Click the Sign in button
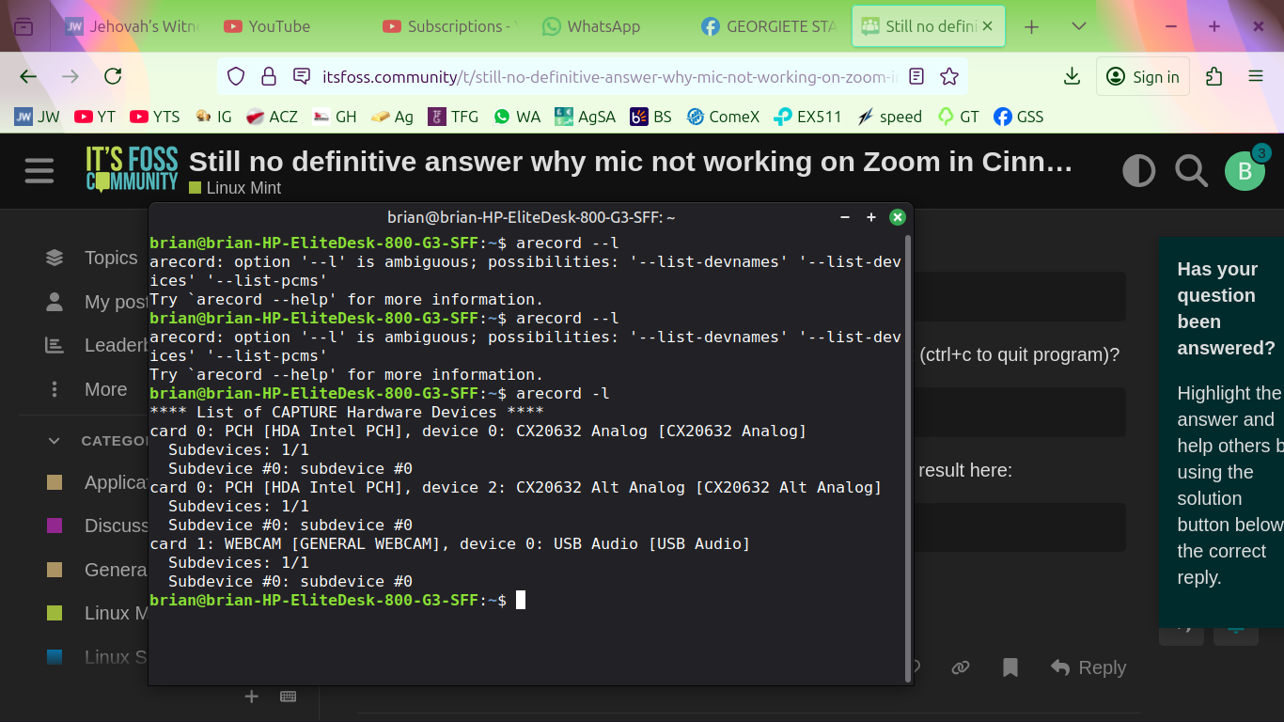1284x722 pixels. pyautogui.click(x=1143, y=77)
